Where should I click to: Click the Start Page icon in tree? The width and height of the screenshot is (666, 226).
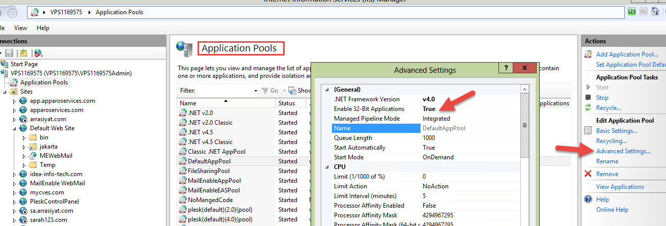point(5,64)
